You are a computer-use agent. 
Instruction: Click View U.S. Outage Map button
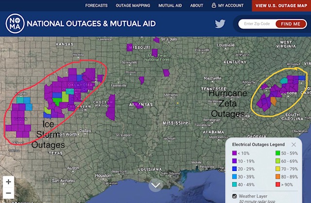[x=281, y=5]
